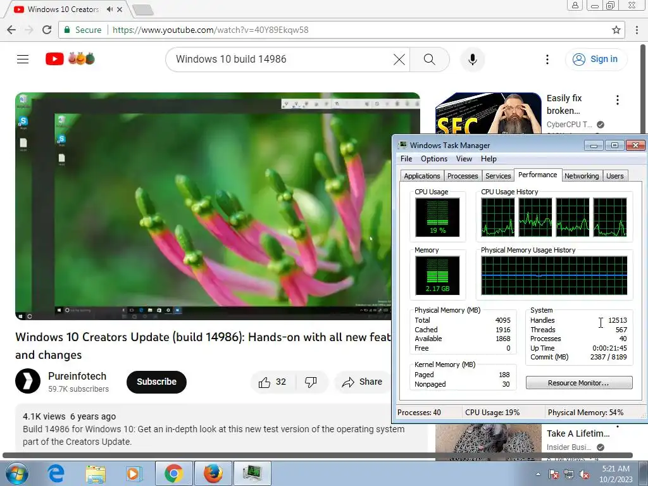Open Firefox from the taskbar

pos(213,473)
